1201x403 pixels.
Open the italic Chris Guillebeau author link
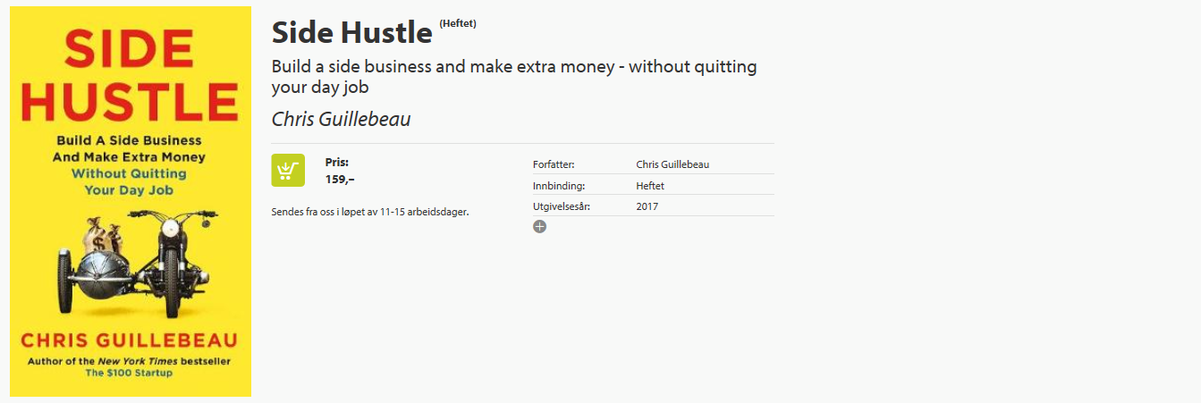point(341,119)
